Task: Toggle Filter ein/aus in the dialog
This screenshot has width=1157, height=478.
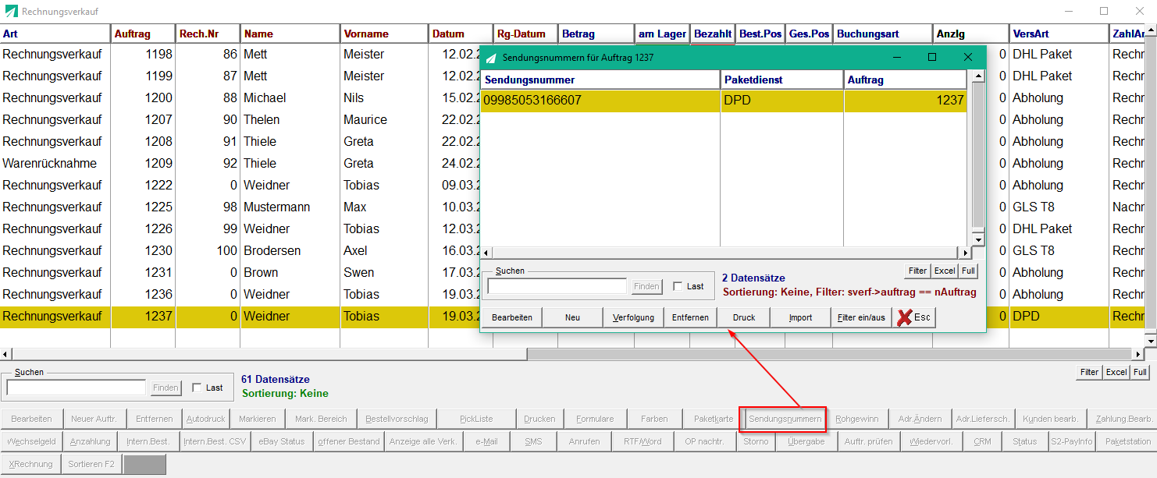Action: point(861,317)
